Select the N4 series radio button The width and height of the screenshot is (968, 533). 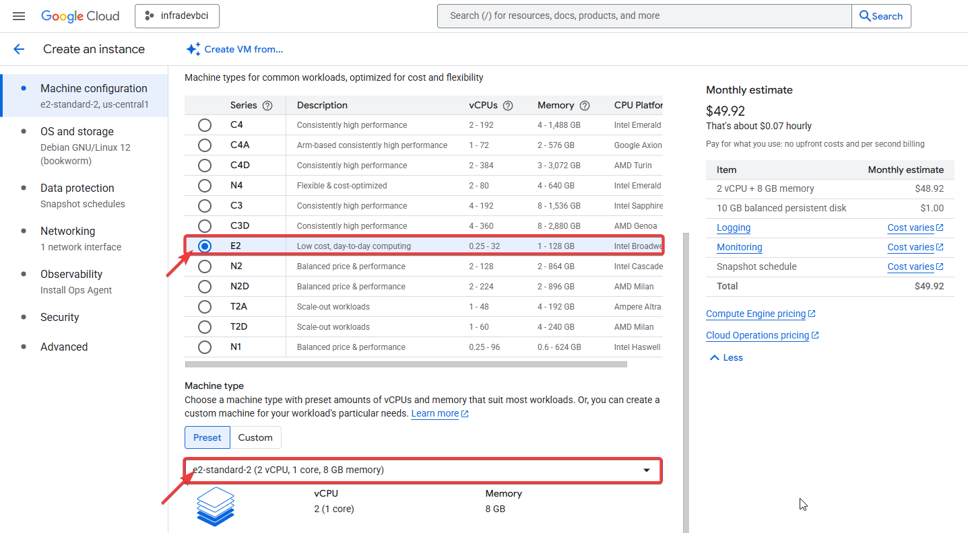coord(205,186)
